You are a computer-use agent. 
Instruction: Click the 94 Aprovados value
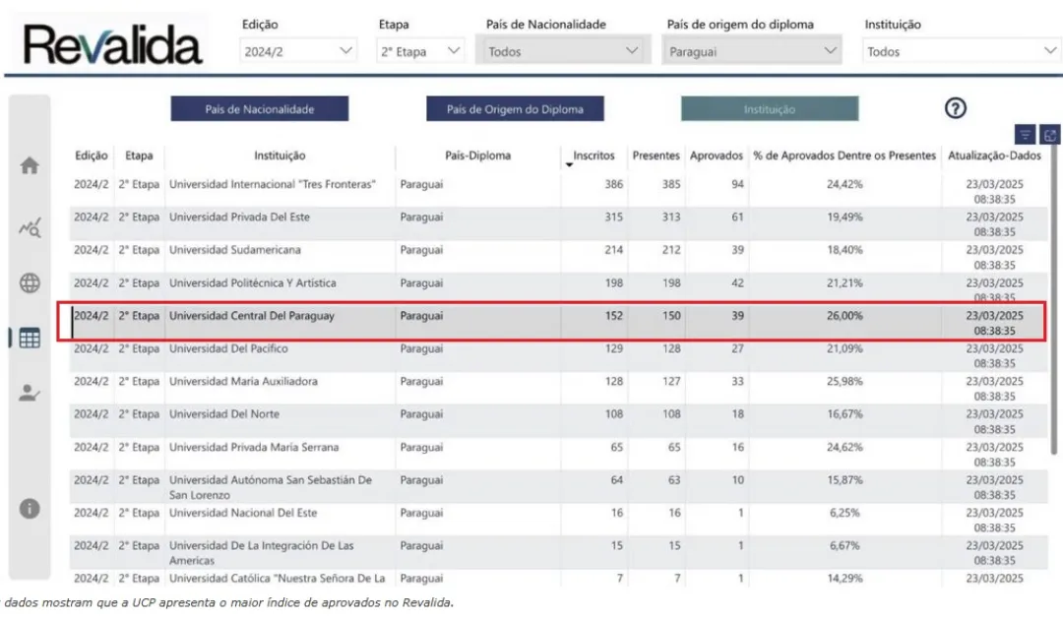737,184
